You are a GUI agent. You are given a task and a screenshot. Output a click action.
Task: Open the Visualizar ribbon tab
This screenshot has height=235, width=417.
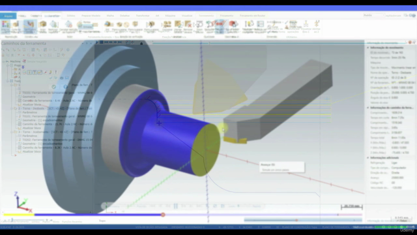(x=187, y=16)
